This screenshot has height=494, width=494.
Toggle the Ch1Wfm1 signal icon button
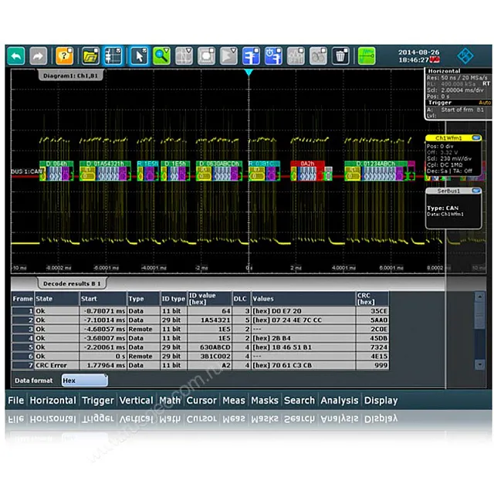pyautogui.click(x=448, y=138)
